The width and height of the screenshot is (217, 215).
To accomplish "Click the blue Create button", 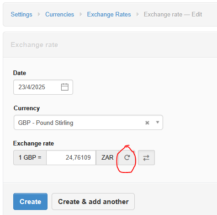I will [x=30, y=201].
